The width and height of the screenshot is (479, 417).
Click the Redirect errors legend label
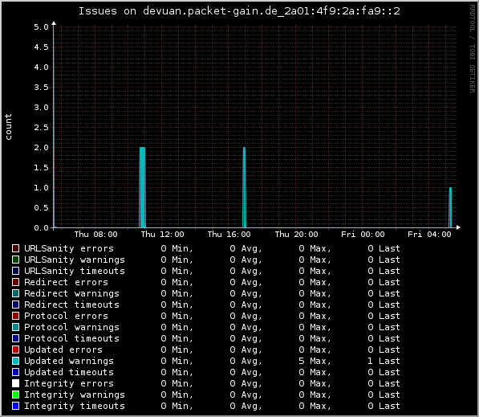coord(66,282)
